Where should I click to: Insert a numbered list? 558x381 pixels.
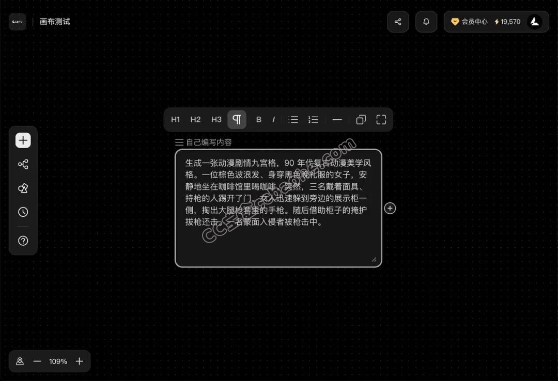click(x=313, y=120)
